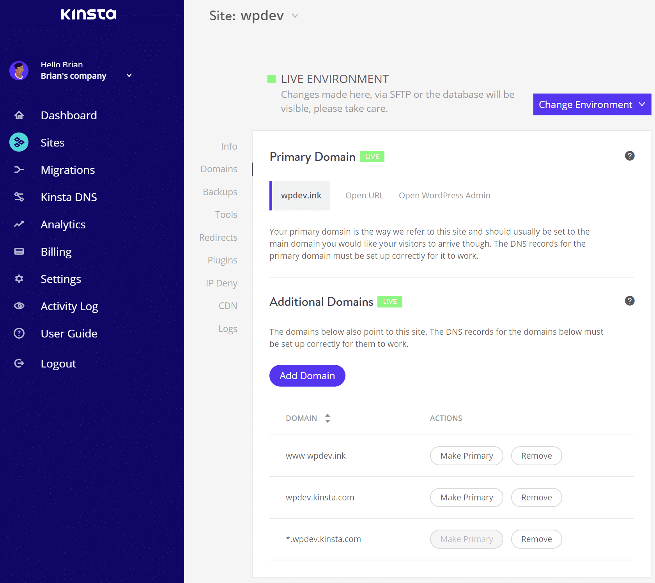
Task: Click the Settings gear icon
Action: click(x=19, y=279)
